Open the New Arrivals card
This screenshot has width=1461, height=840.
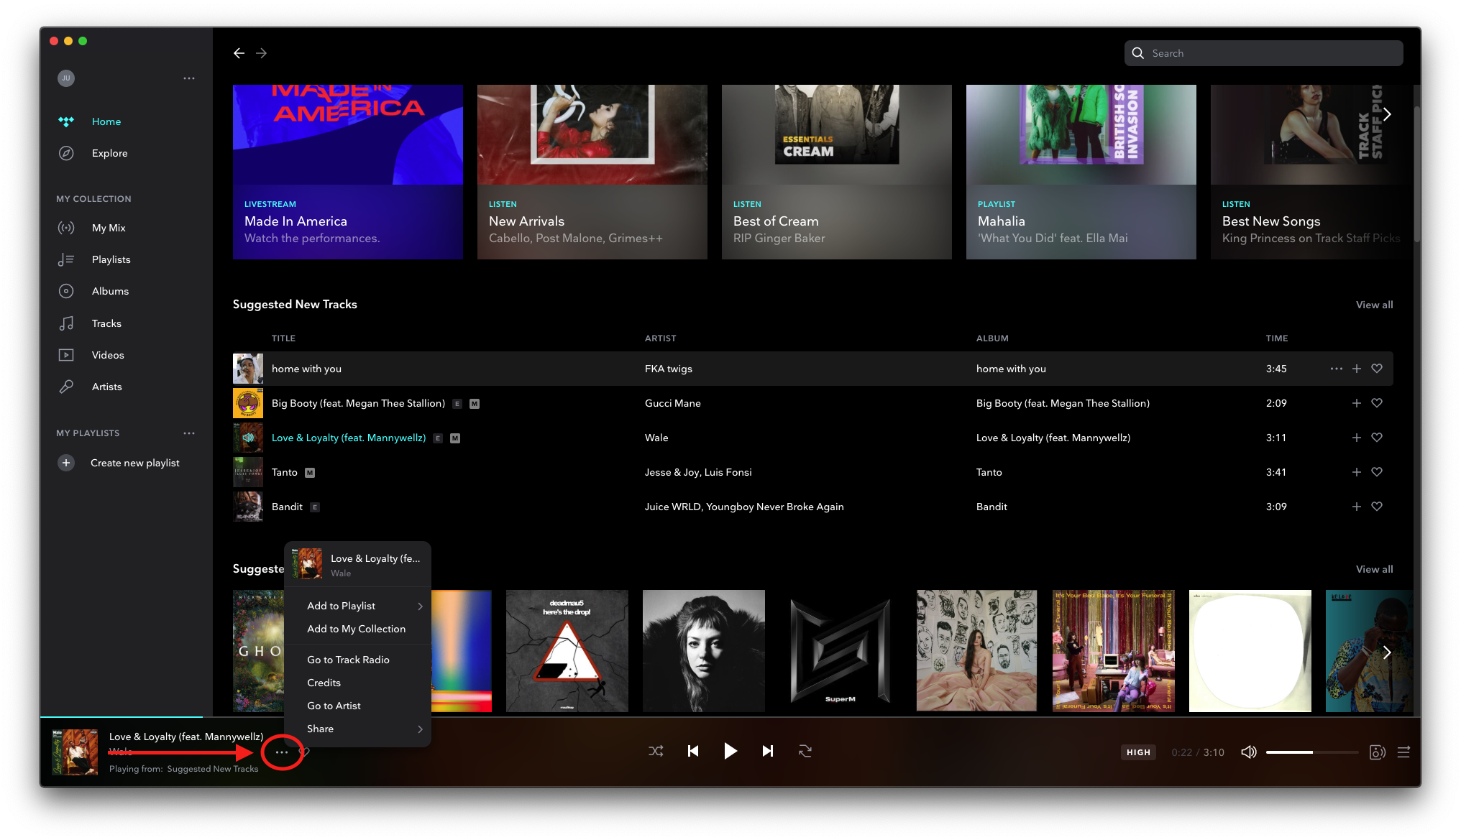592,172
